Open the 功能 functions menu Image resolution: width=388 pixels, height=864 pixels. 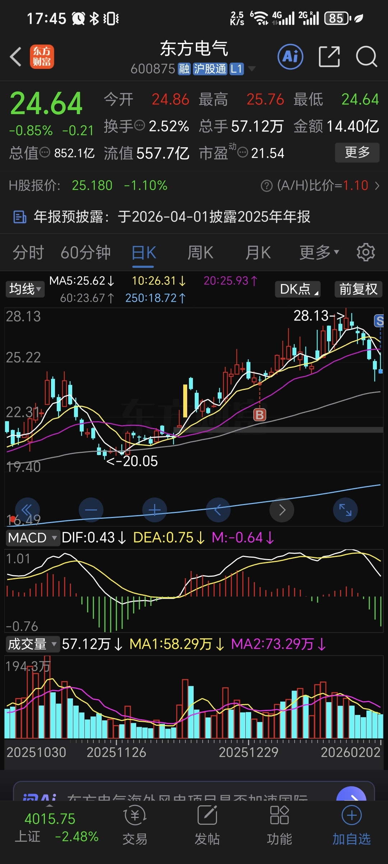[x=280, y=826]
